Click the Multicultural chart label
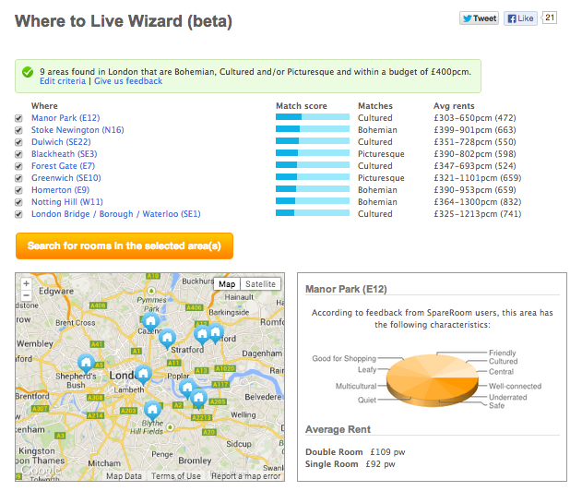Image resolution: width=582 pixels, height=491 pixels. pos(356,387)
